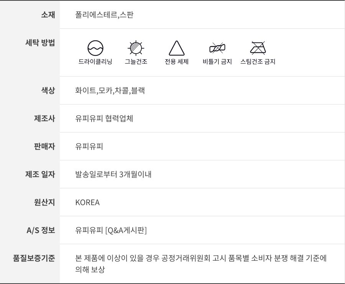
Task: Click the 세탁 방법 row header
Action: point(40,43)
